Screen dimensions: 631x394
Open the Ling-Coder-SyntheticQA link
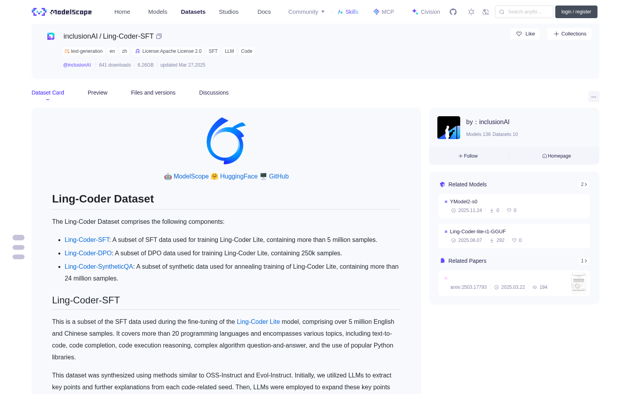[99, 266]
